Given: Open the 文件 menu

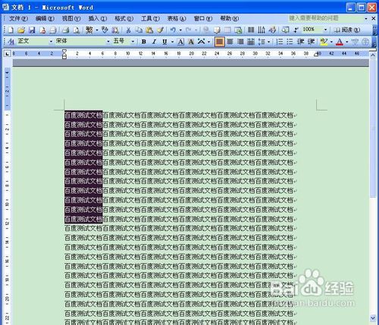Looking at the screenshot, I should [x=18, y=18].
